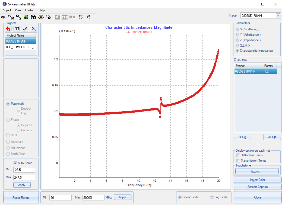Select the Log Scale radio button
Viewport: 282px width, 205px height.
[x=212, y=197]
